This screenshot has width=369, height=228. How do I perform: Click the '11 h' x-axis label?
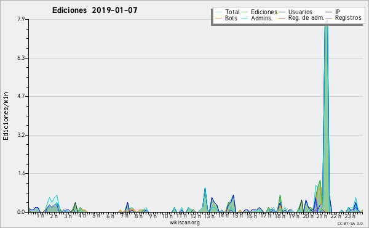pos(181,216)
